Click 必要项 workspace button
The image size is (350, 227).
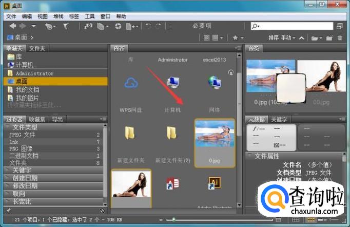tap(202, 26)
